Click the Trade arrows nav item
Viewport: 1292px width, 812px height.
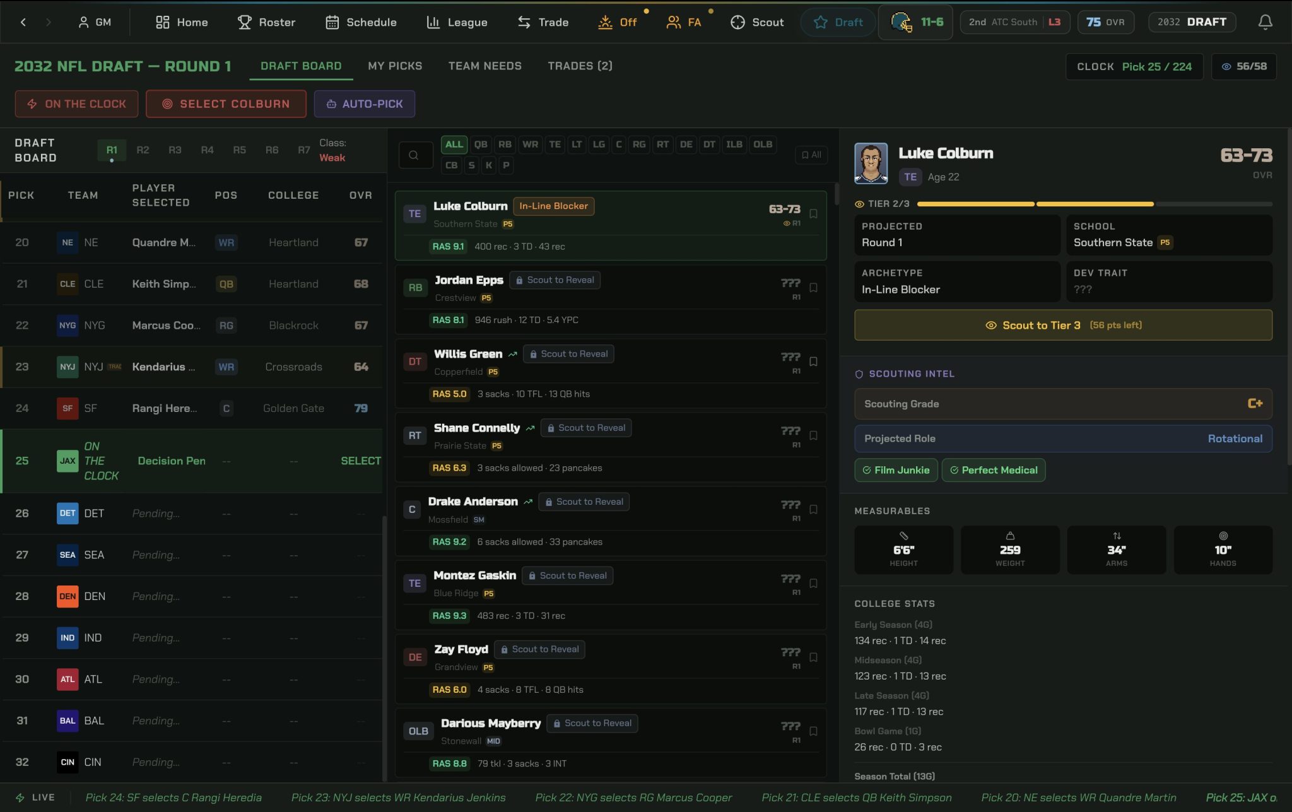[x=543, y=22]
